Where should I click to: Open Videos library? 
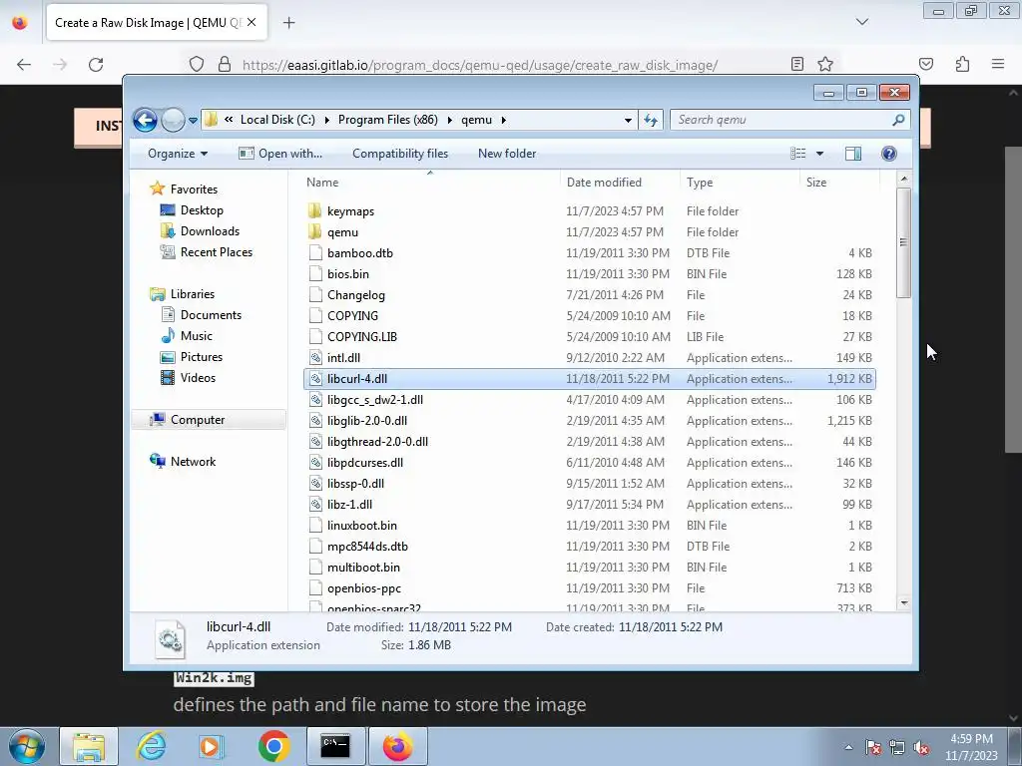(198, 378)
